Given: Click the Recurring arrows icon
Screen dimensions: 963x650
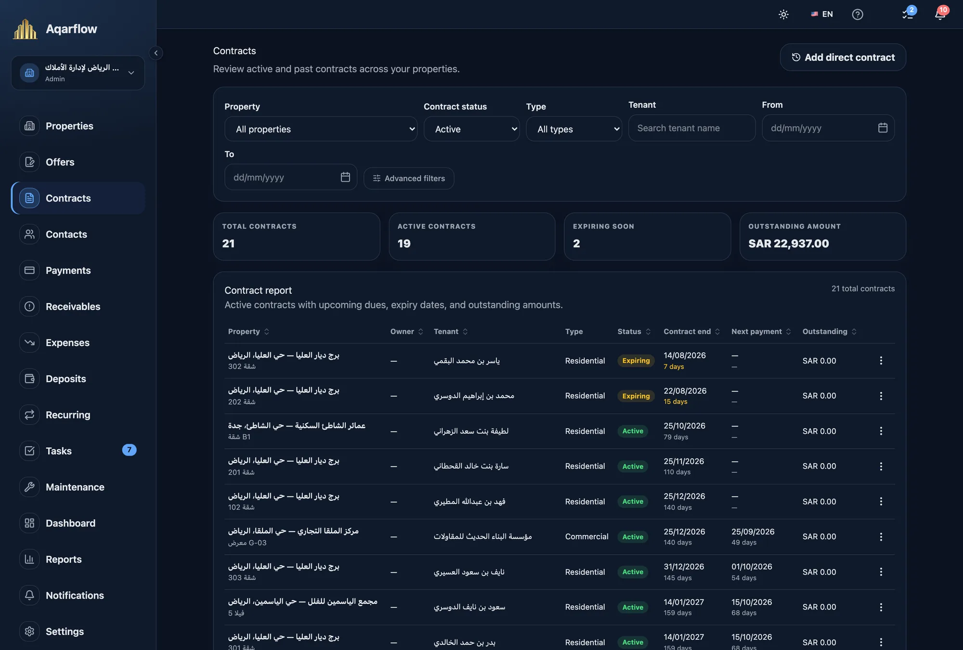Looking at the screenshot, I should point(29,415).
